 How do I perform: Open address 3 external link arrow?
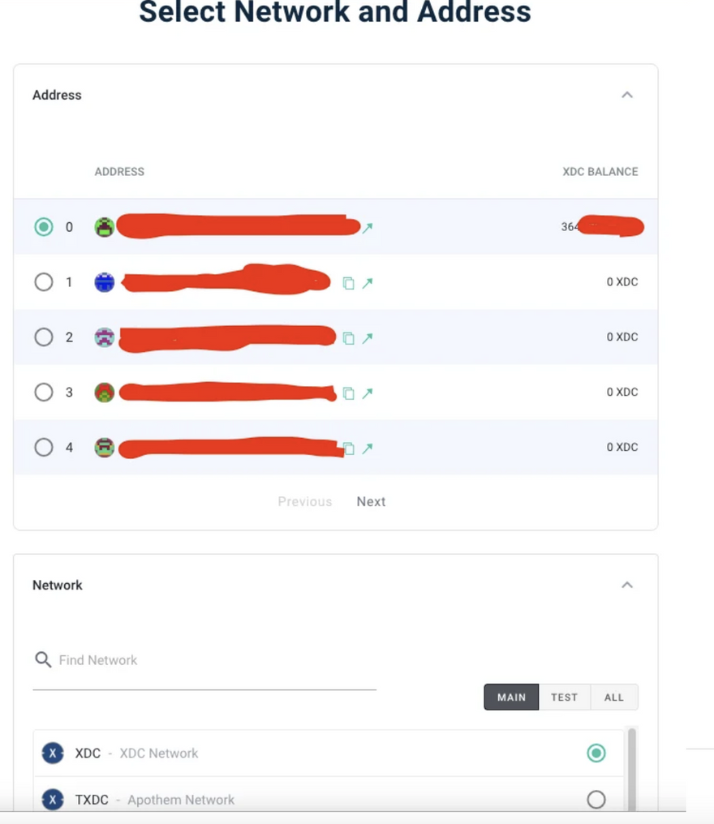click(368, 393)
